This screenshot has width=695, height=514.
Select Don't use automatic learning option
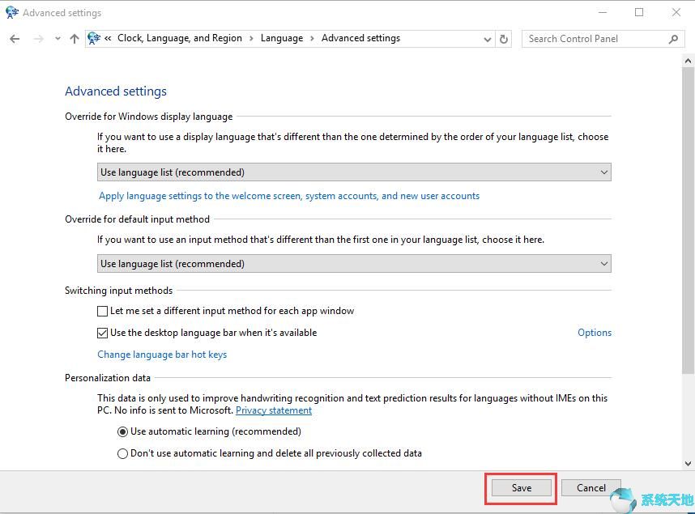click(x=122, y=453)
